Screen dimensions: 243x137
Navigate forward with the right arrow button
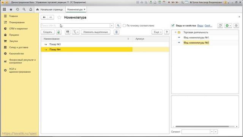50,17
